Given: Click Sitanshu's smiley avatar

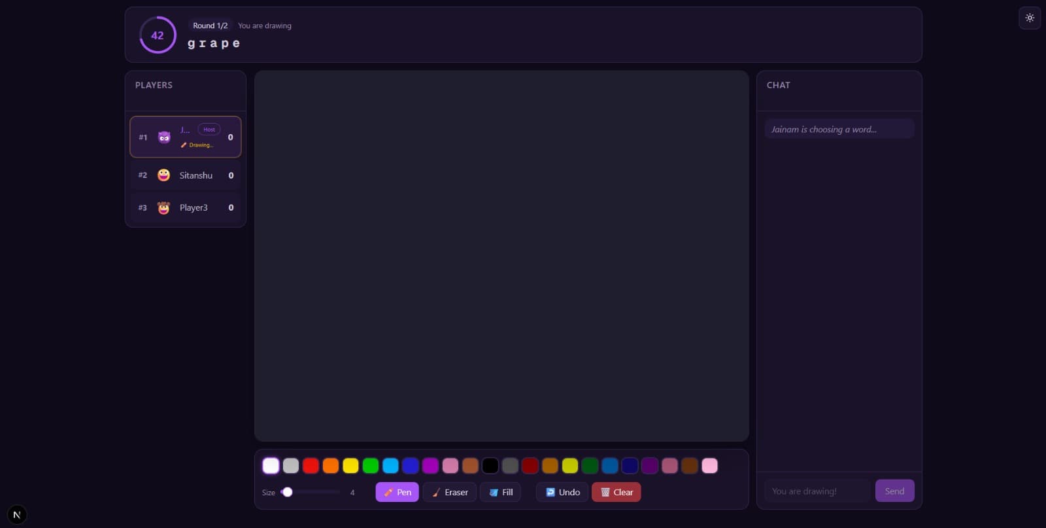Looking at the screenshot, I should coord(163,175).
